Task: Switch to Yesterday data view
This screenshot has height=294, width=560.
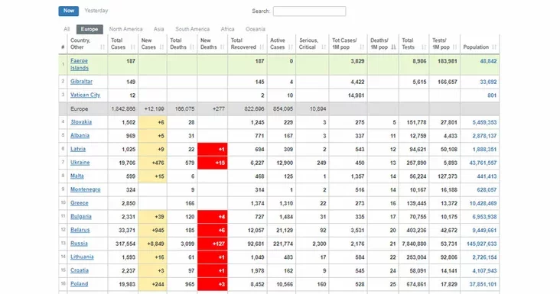Action: coord(96,11)
